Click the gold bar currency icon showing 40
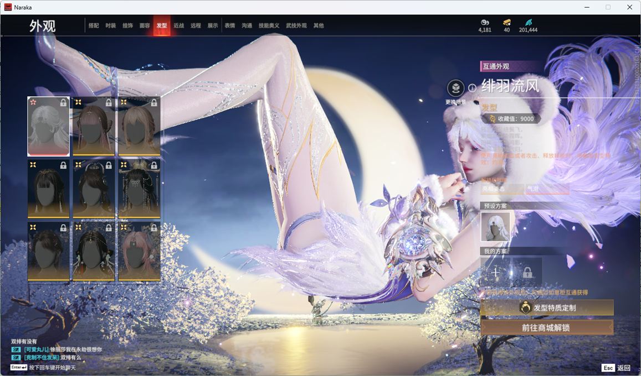641x376 pixels. 507,22
